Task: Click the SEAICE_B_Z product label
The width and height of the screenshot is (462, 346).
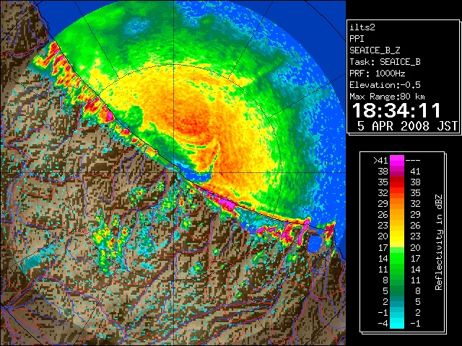Action: coord(375,50)
